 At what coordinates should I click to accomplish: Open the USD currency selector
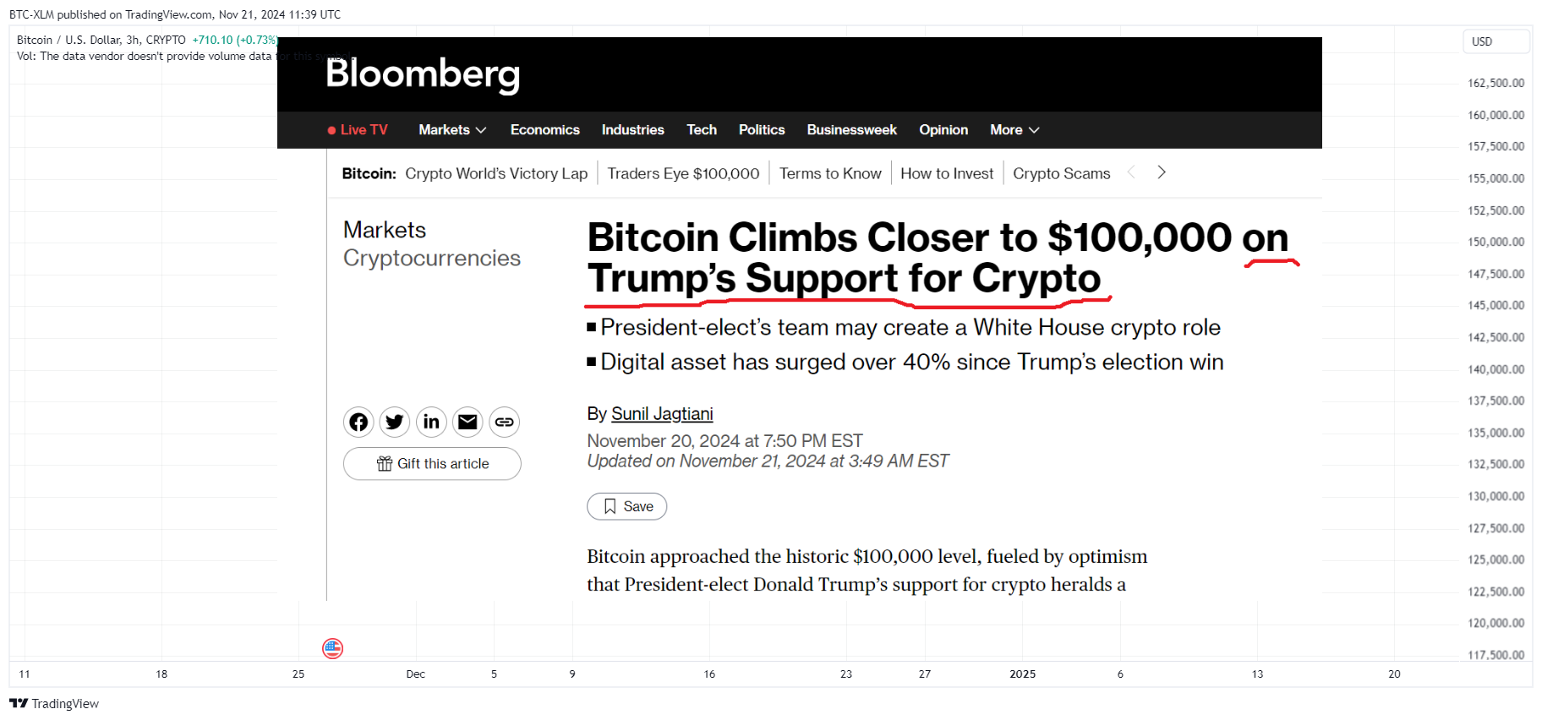point(1496,41)
